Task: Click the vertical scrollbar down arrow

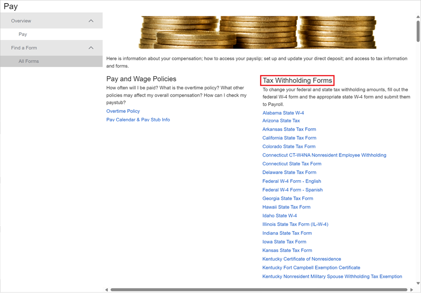Action: coord(418,283)
